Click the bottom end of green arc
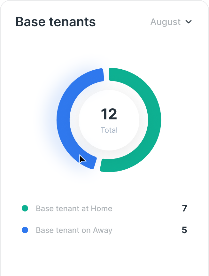 106,165
